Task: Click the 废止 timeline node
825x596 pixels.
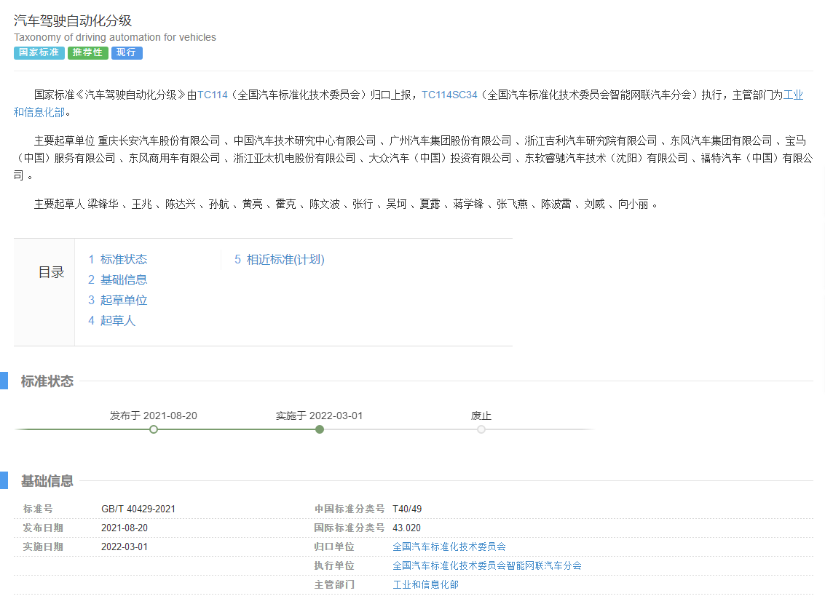Action: (x=481, y=429)
